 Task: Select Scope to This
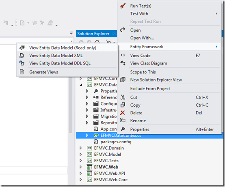(143, 72)
